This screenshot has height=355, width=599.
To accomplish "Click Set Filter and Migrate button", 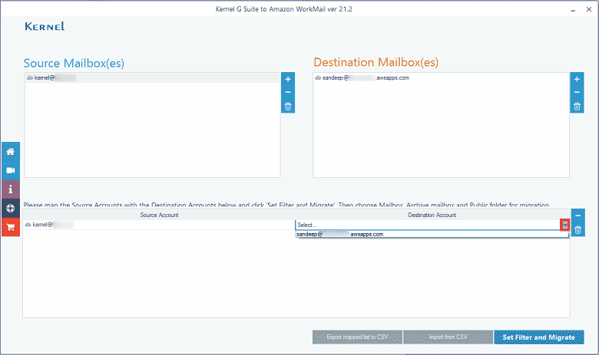I will tap(538, 337).
